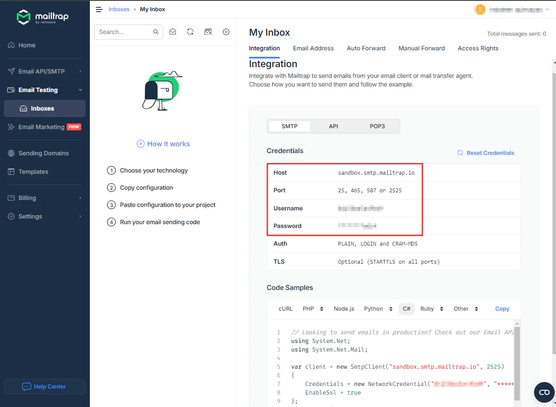Click the refresh inbox icon
The height and width of the screenshot is (407, 556).
[x=190, y=32]
